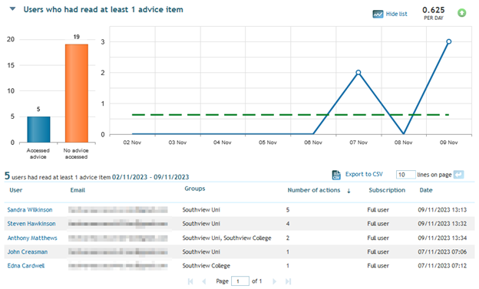Open John Creasman user profile
The image size is (479, 289).
(x=28, y=251)
